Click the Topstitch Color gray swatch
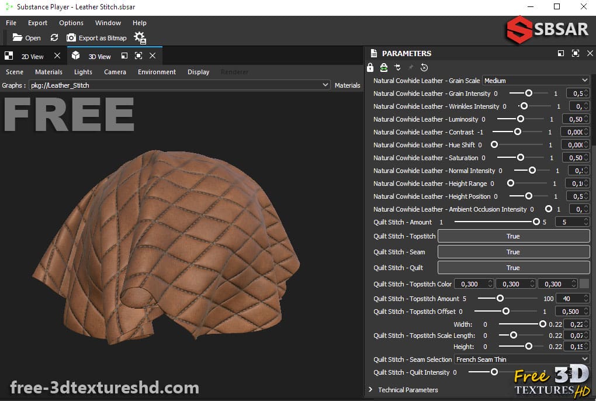 point(584,284)
